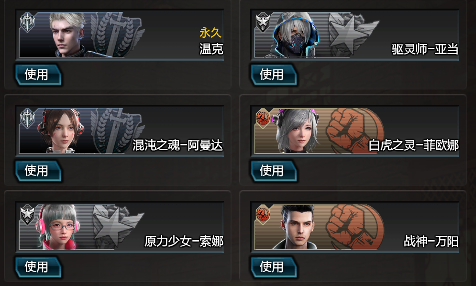Click the small star badge on 索娜 card
This screenshot has height=286, width=476.
(27, 214)
